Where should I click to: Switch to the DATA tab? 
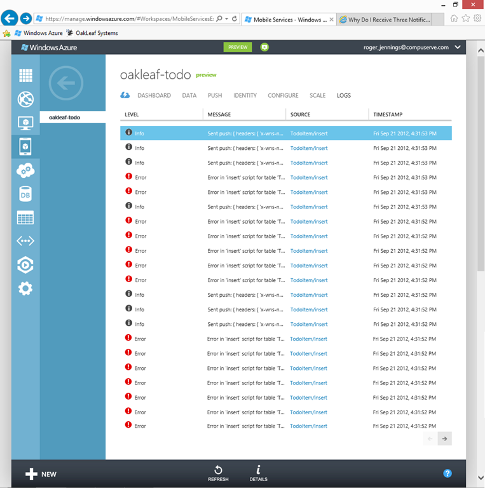189,95
